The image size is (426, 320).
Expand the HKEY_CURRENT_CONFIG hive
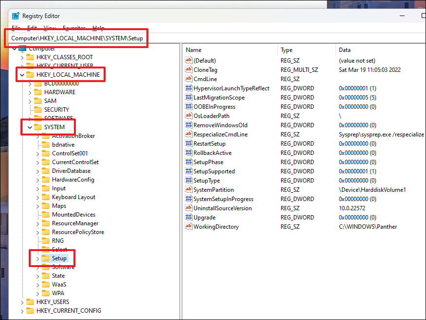[22, 311]
